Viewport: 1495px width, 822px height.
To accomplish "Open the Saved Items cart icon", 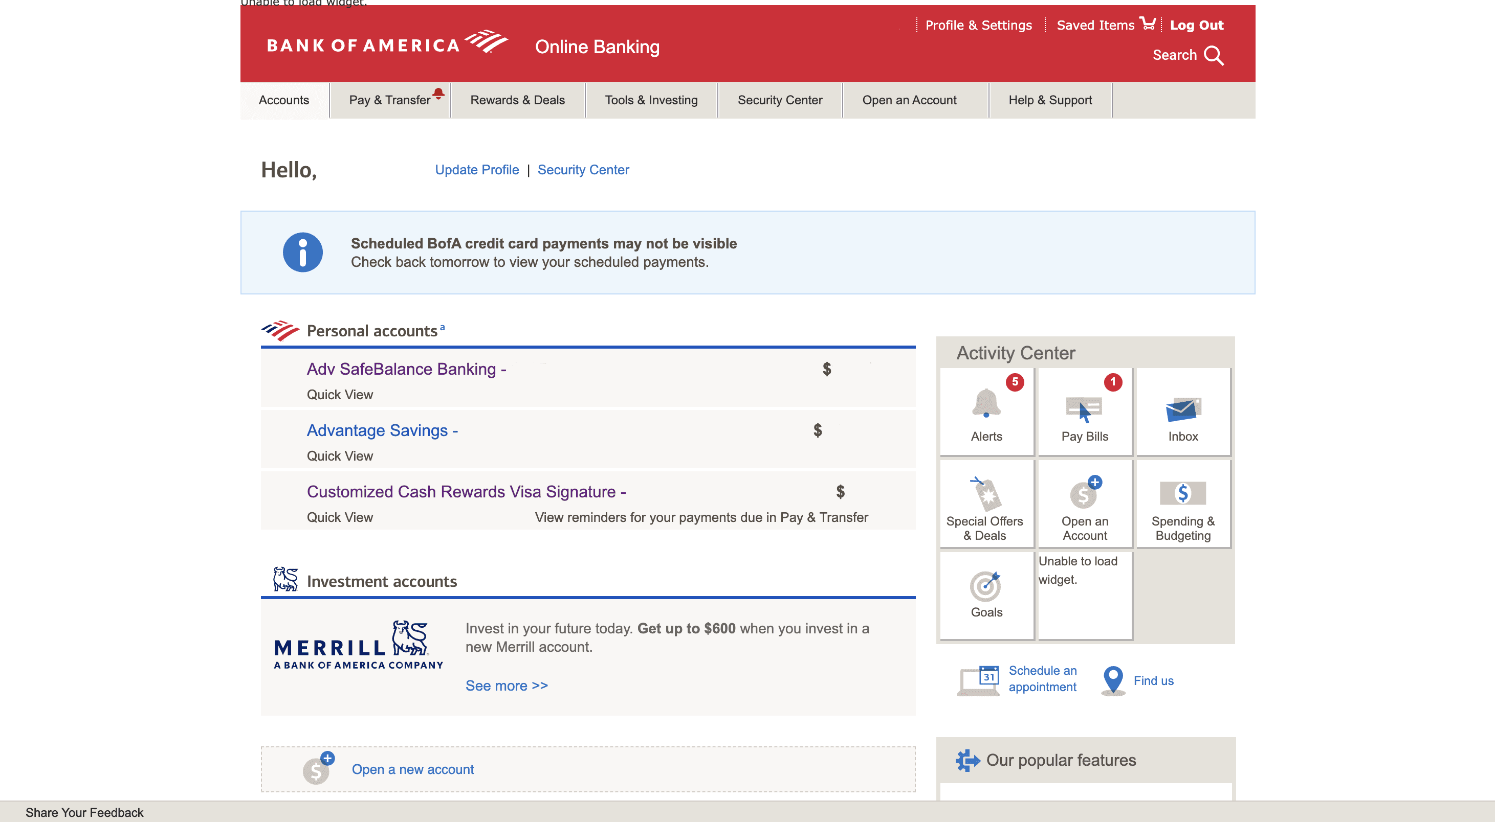I will pyautogui.click(x=1148, y=24).
